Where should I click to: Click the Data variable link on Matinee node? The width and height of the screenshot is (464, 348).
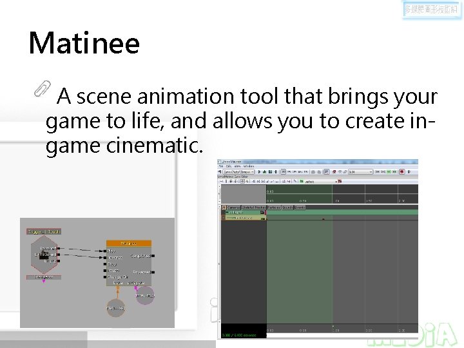pos(118,287)
